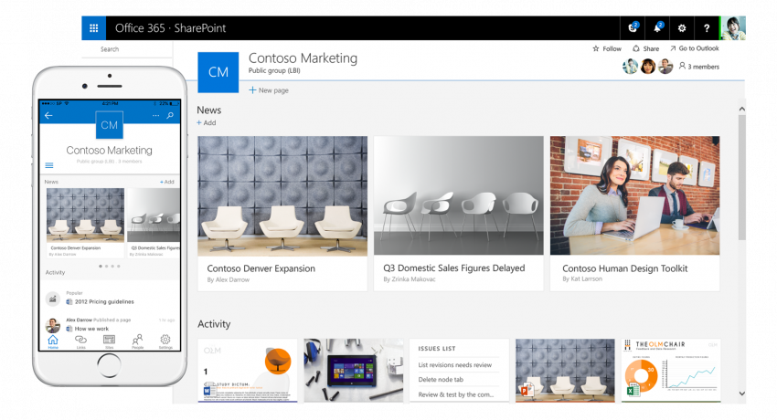Go to Outlook from site header
The height and width of the screenshot is (420, 777).
(x=694, y=48)
